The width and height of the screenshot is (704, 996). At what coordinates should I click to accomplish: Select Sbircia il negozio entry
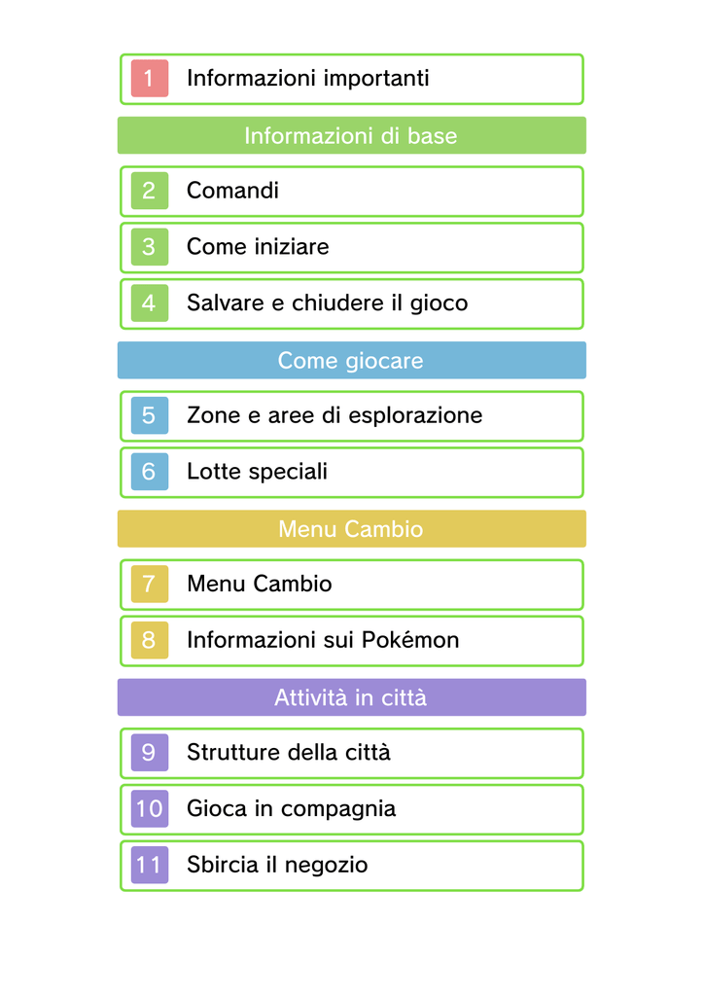pyautogui.click(x=352, y=866)
